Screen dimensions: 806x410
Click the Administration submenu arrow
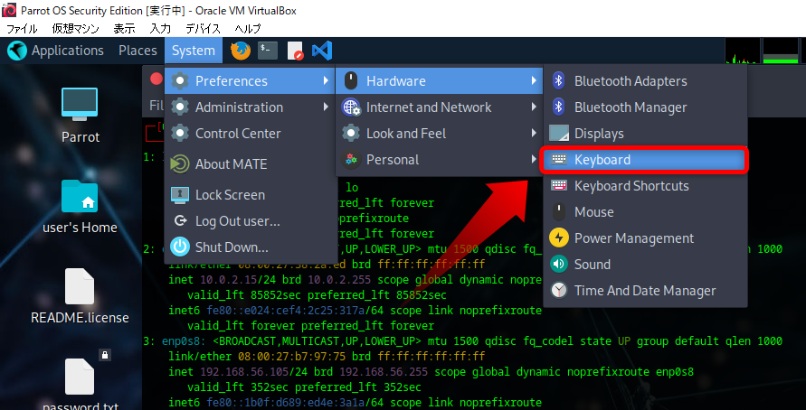pyautogui.click(x=326, y=107)
